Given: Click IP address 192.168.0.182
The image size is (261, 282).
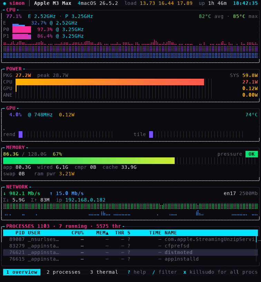Looking at the screenshot, I should [85, 200].
